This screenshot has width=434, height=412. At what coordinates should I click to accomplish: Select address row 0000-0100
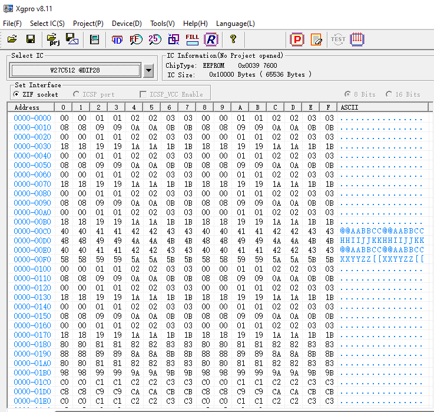click(x=32, y=269)
